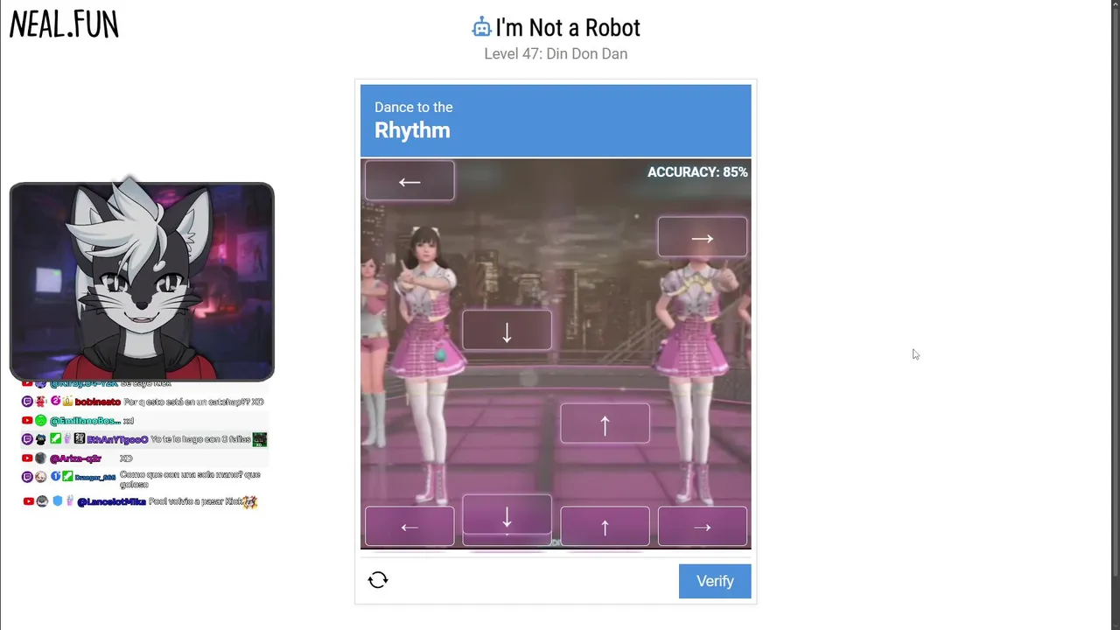The image size is (1120, 630).
Task: Click the @Ariza-q2r username in chat
Action: (x=75, y=458)
